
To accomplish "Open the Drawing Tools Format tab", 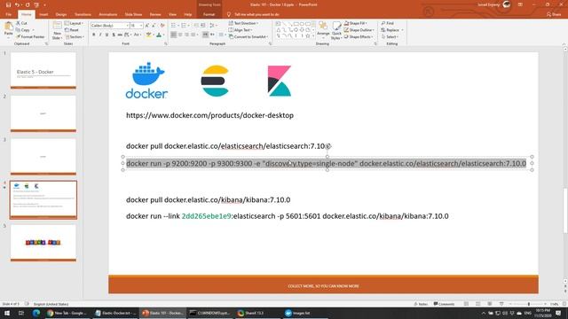I will click(x=209, y=14).
